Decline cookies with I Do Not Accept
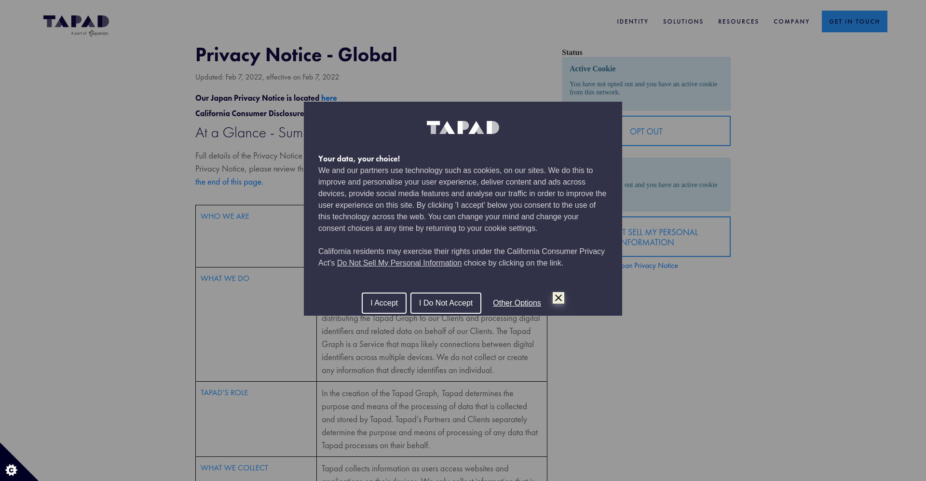Screen dimensions: 926x481 pos(446,303)
